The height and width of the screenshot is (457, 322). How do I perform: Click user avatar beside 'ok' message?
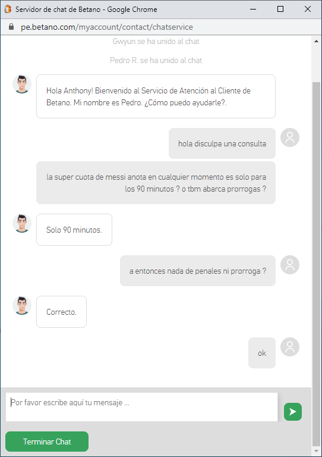coord(290,347)
